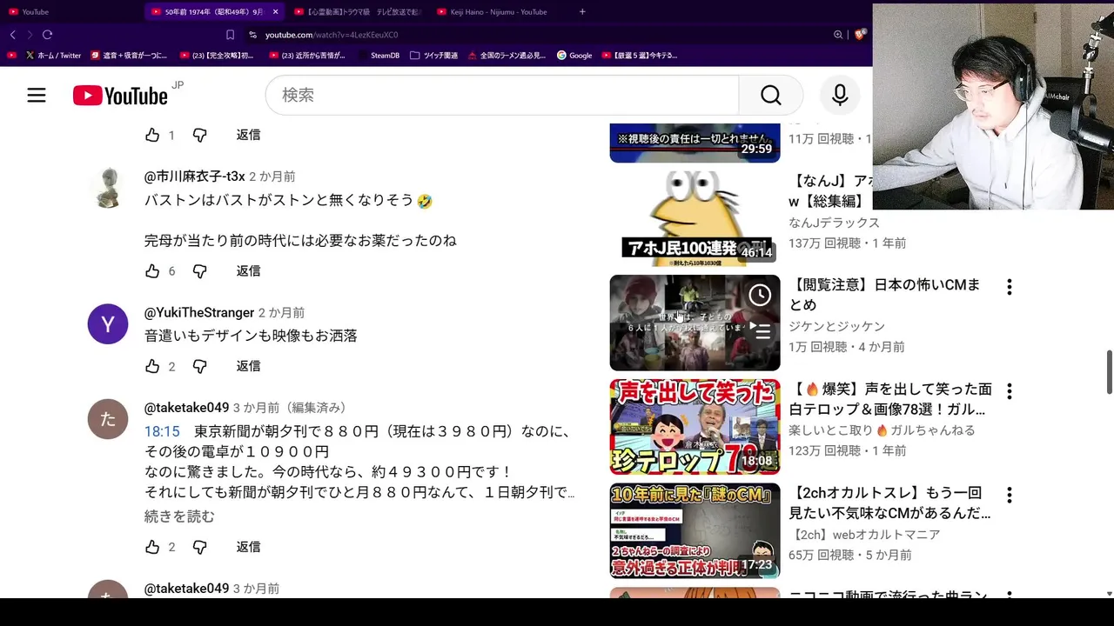
Task: Dislike the comment with 1 like
Action: point(199,135)
